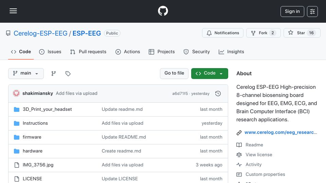Open the Insights tab

point(231,52)
